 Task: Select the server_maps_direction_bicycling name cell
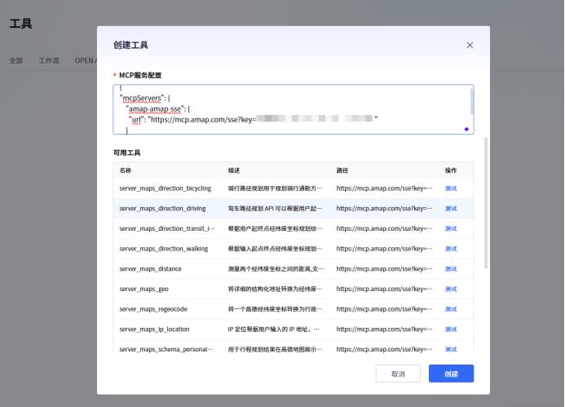(166, 188)
